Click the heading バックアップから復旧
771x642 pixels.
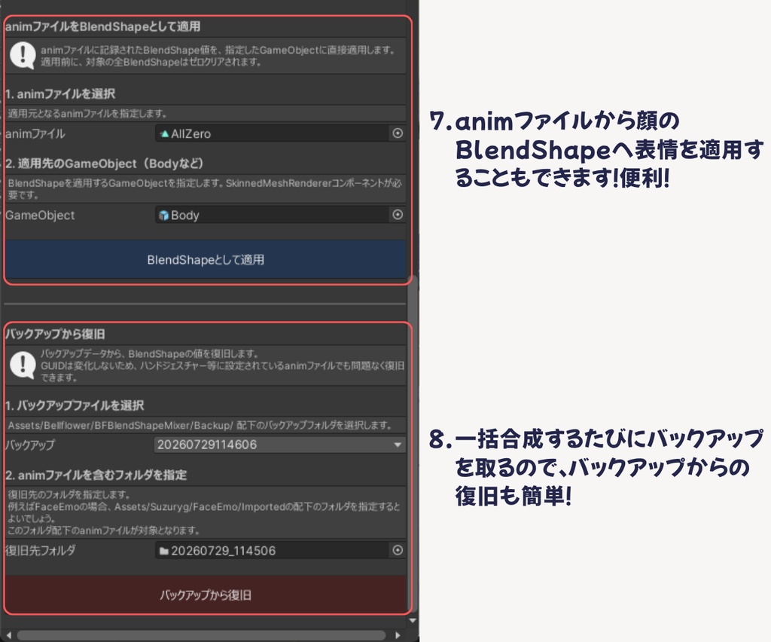click(54, 334)
